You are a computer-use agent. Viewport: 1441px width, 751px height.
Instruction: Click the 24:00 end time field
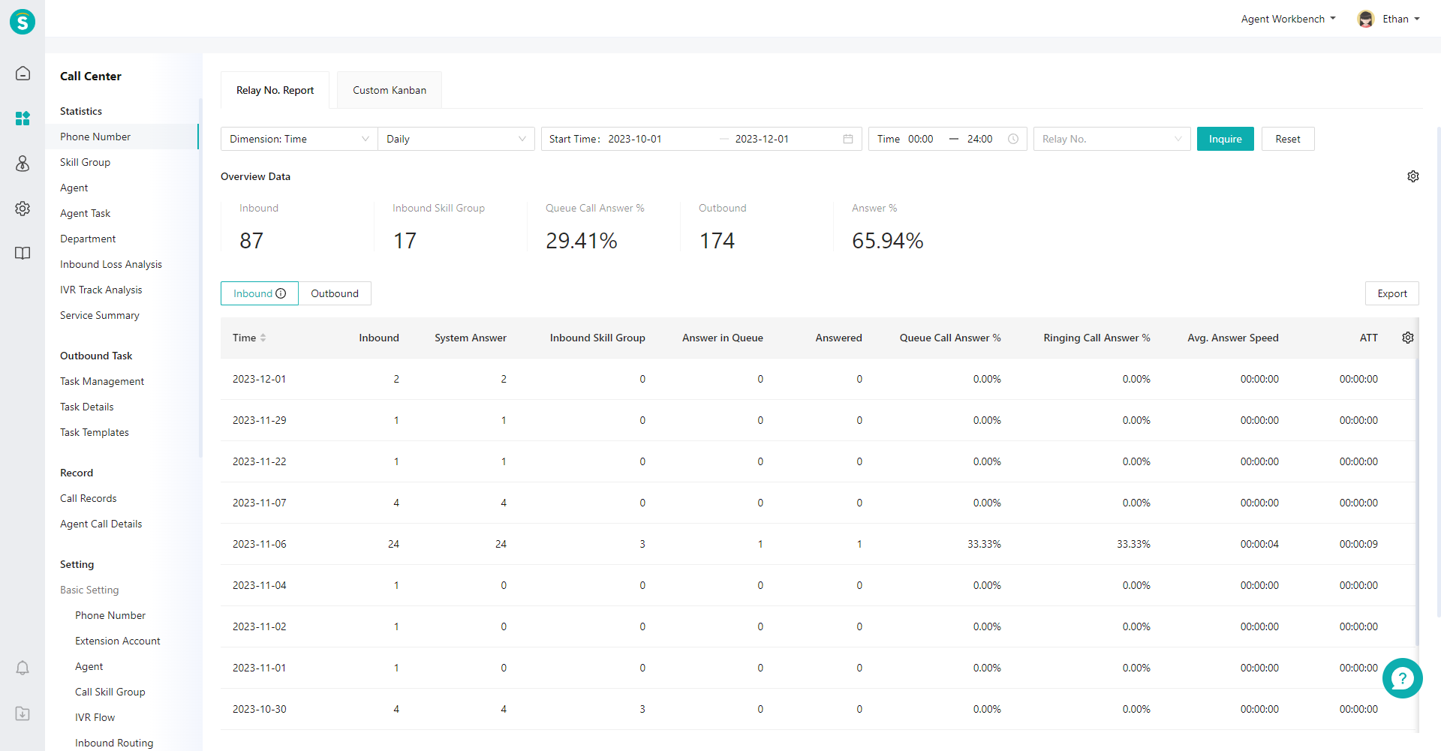(x=980, y=139)
